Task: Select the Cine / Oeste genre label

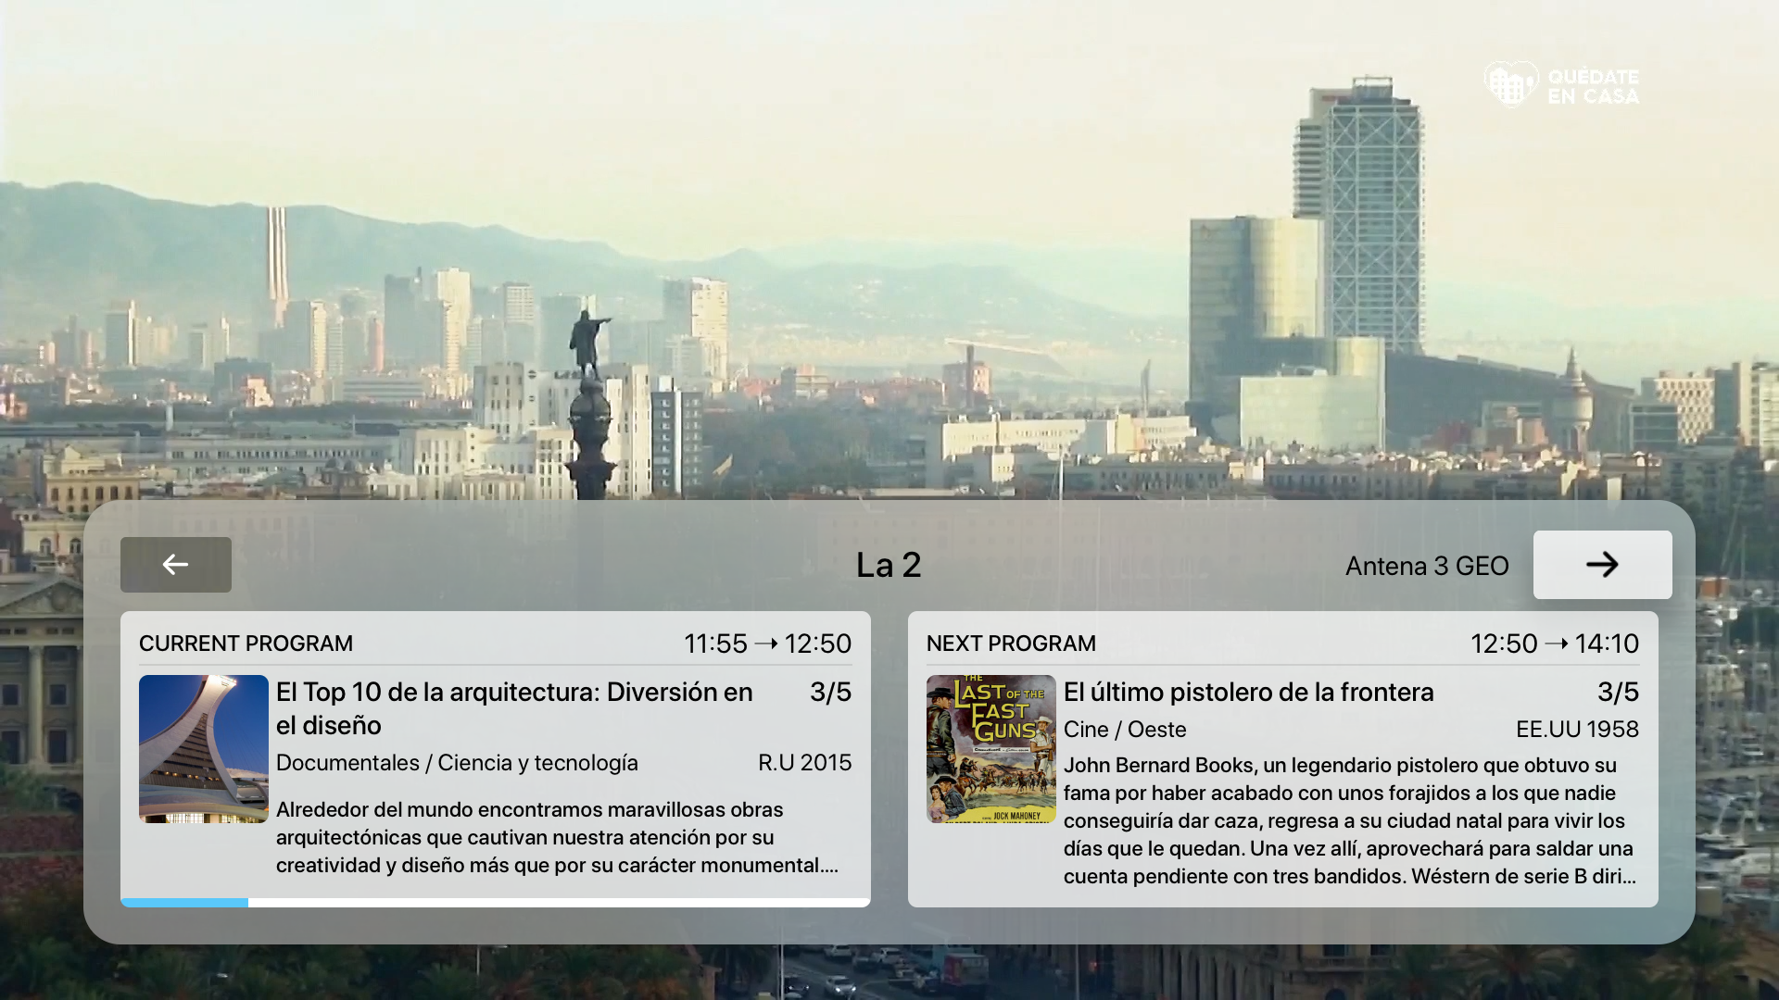Action: (1125, 730)
